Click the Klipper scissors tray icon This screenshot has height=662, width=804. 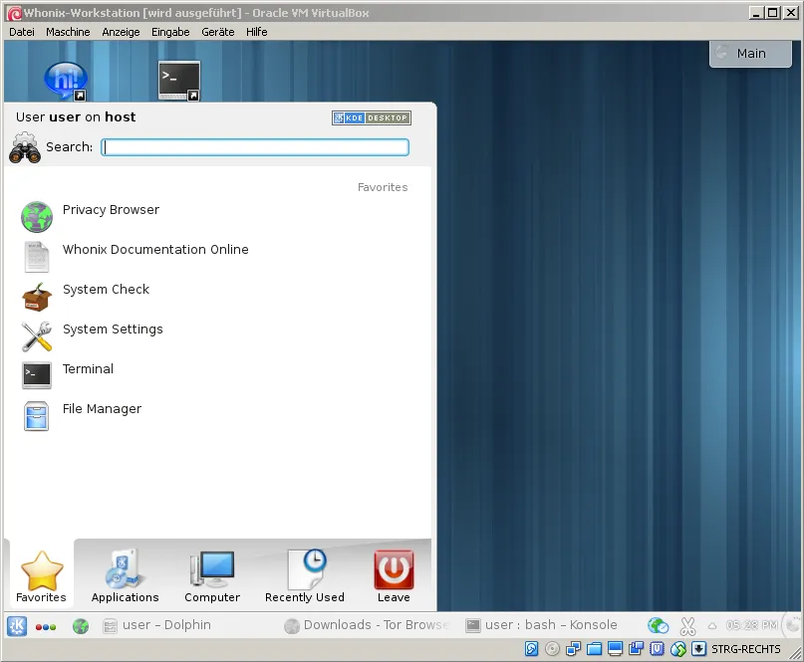pyautogui.click(x=687, y=625)
